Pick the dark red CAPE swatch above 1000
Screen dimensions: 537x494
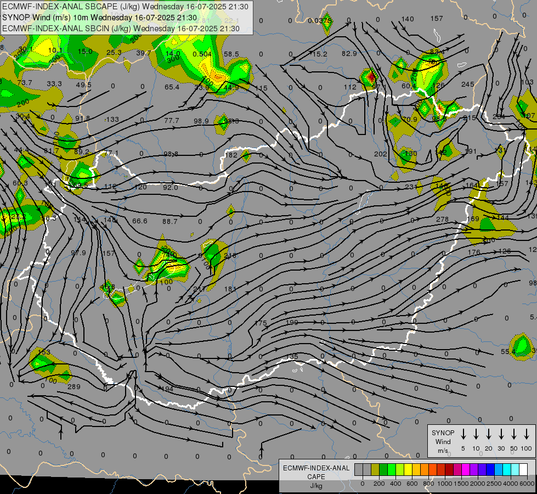(449, 469)
